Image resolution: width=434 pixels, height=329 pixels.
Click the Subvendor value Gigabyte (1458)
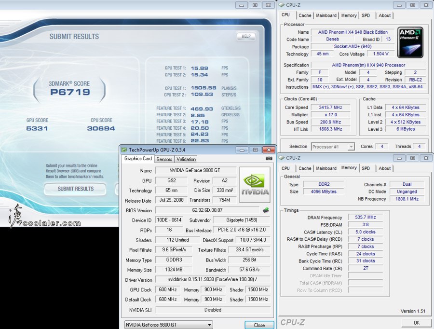pyautogui.click(x=242, y=220)
